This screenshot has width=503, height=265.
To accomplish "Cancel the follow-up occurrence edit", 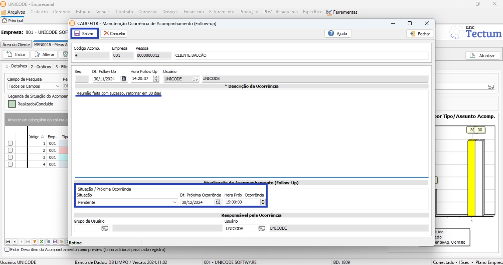I will tap(114, 33).
